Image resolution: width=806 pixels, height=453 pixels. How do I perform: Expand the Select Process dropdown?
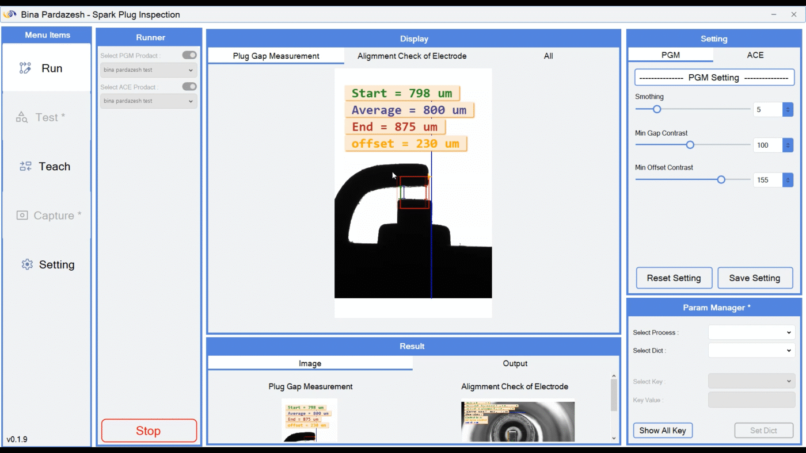point(751,332)
